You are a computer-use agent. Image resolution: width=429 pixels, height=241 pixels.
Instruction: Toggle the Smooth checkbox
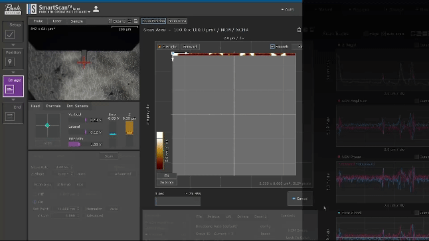(272, 46)
